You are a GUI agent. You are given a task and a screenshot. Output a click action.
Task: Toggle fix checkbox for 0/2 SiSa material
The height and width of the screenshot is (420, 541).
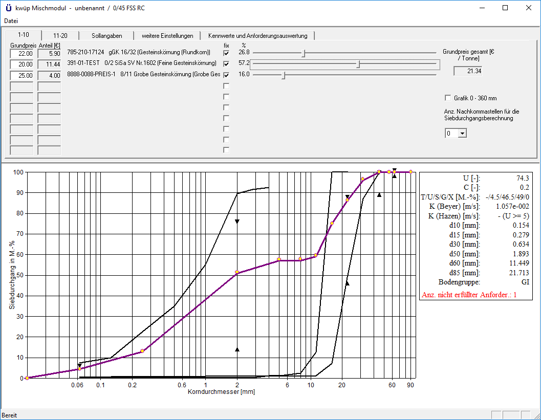(x=226, y=64)
